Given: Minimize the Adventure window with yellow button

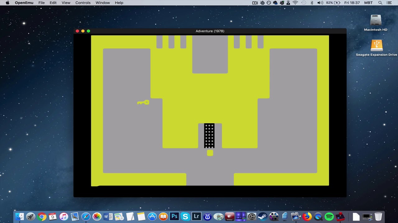Looking at the screenshot, I should (x=83, y=31).
